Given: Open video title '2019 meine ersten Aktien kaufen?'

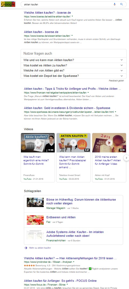Looking at the screenshot, I should 108,160.
